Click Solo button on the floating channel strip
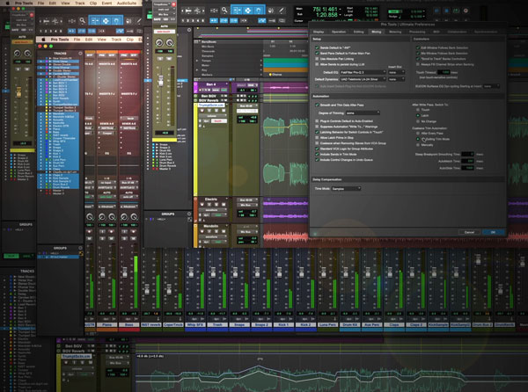528x392 pixels. 161,59
